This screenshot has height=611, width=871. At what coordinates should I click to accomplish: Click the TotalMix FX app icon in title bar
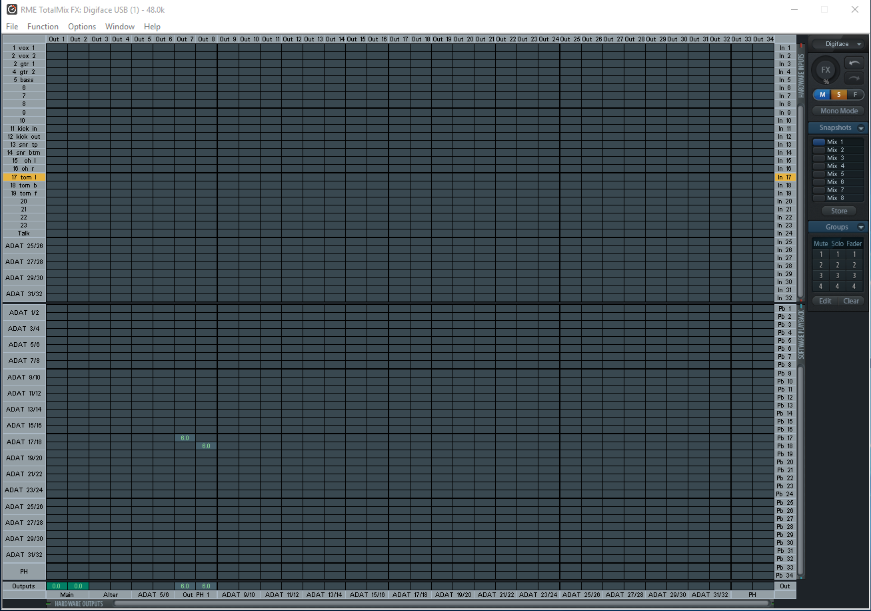[x=11, y=9]
